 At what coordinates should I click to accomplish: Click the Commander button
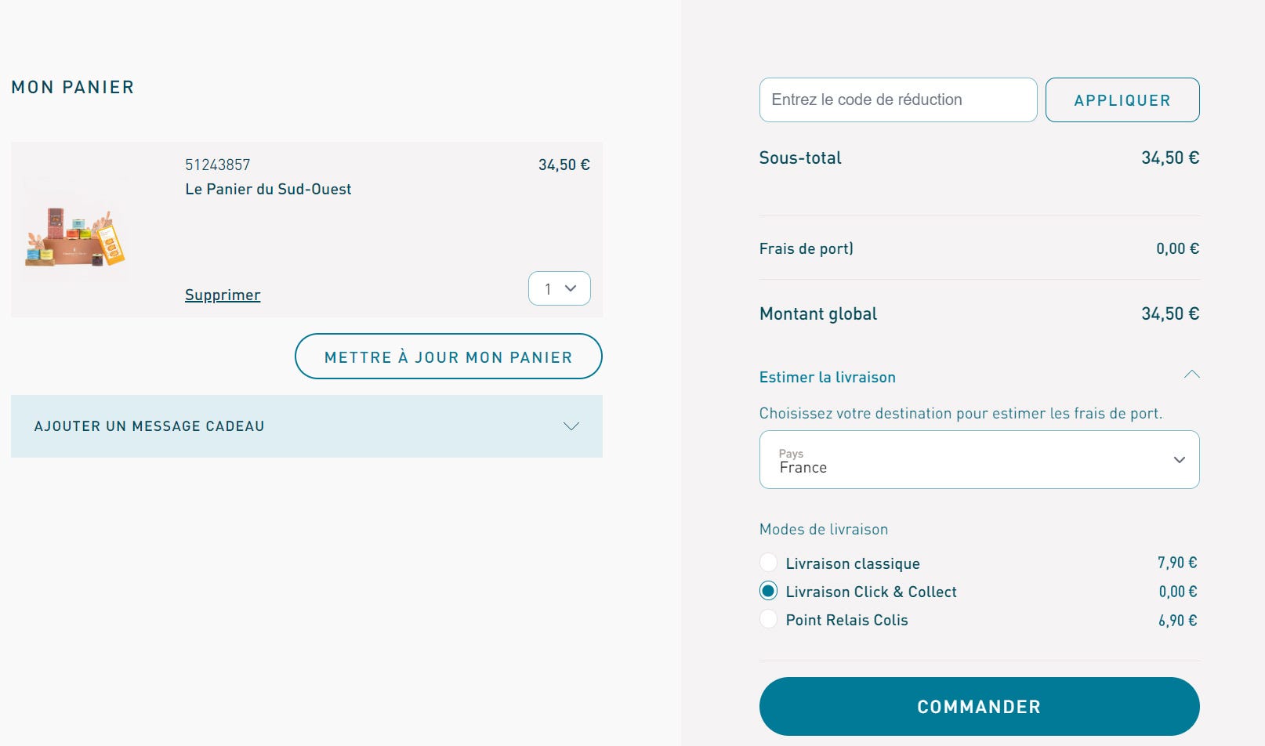click(x=979, y=706)
